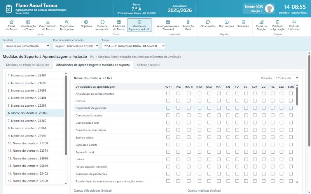Click the difficulties table scrollbar thumb
This screenshot has width=311, height=194.
point(297,96)
